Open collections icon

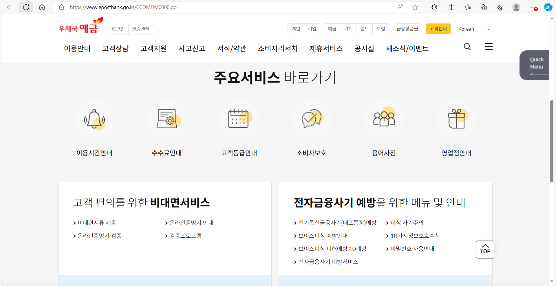pyautogui.click(x=484, y=7)
